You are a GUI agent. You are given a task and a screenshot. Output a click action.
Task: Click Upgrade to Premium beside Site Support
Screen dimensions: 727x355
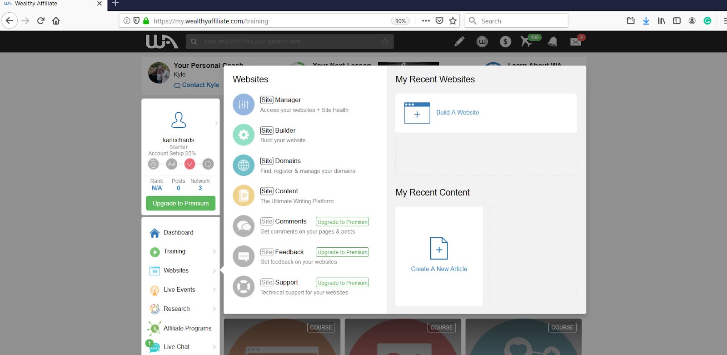point(342,283)
